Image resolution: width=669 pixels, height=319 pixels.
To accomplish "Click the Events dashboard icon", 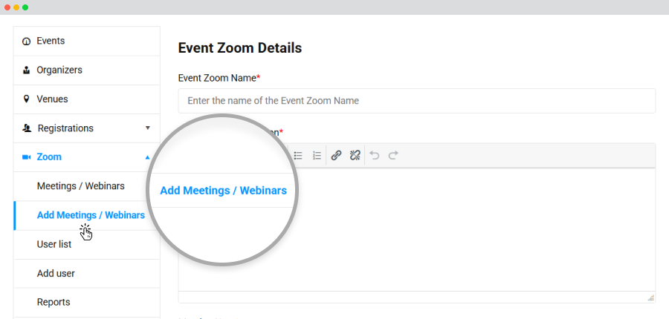I will click(x=27, y=42).
